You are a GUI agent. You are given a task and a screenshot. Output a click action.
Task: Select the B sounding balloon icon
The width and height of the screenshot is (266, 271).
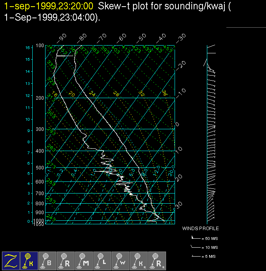(47, 260)
